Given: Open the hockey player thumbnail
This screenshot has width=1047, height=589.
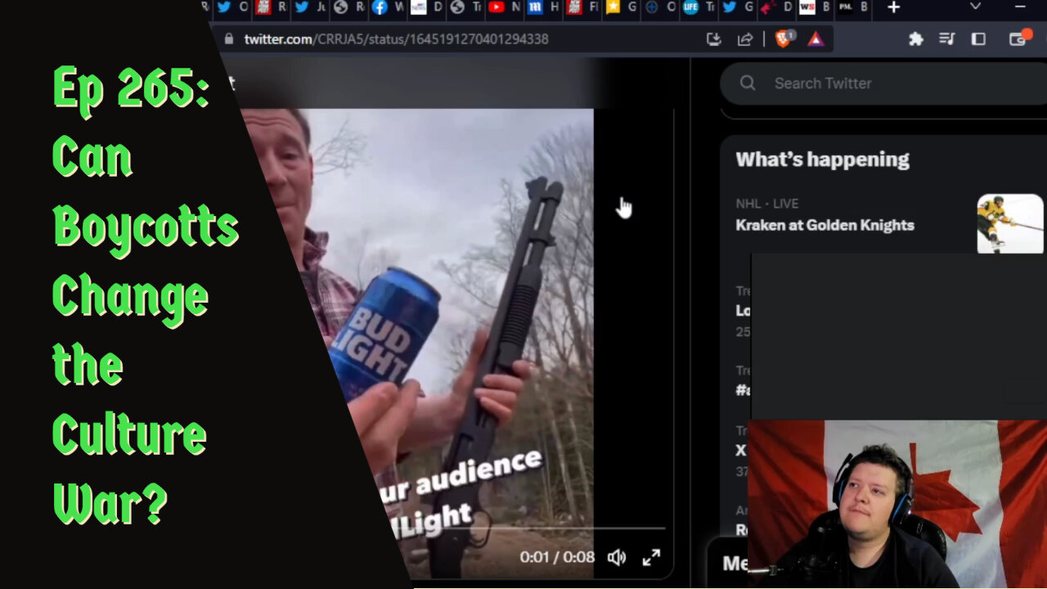Looking at the screenshot, I should [1010, 223].
